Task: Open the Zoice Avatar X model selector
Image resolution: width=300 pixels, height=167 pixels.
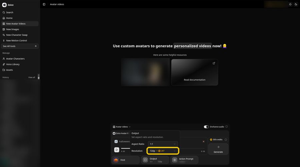Action: click(121, 133)
